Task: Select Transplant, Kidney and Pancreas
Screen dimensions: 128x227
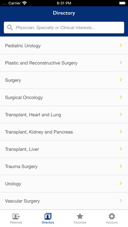Action: click(64, 132)
